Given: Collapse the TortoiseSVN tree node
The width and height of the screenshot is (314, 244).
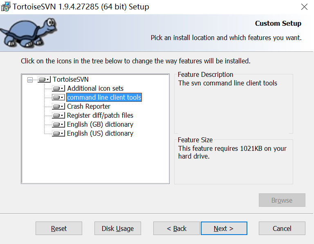Looking at the screenshot, I should point(30,80).
